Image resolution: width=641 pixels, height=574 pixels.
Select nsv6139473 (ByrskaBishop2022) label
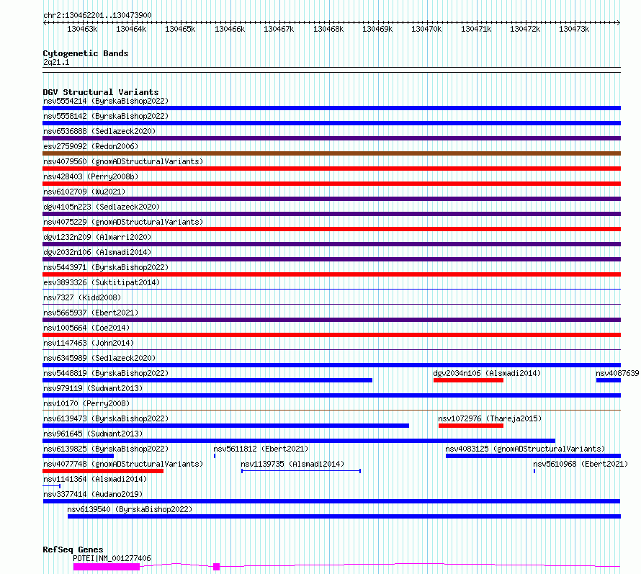[106, 418]
